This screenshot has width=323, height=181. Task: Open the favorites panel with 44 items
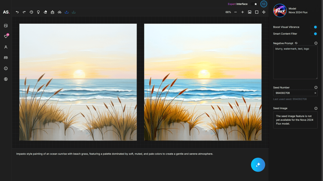(x=6, y=36)
